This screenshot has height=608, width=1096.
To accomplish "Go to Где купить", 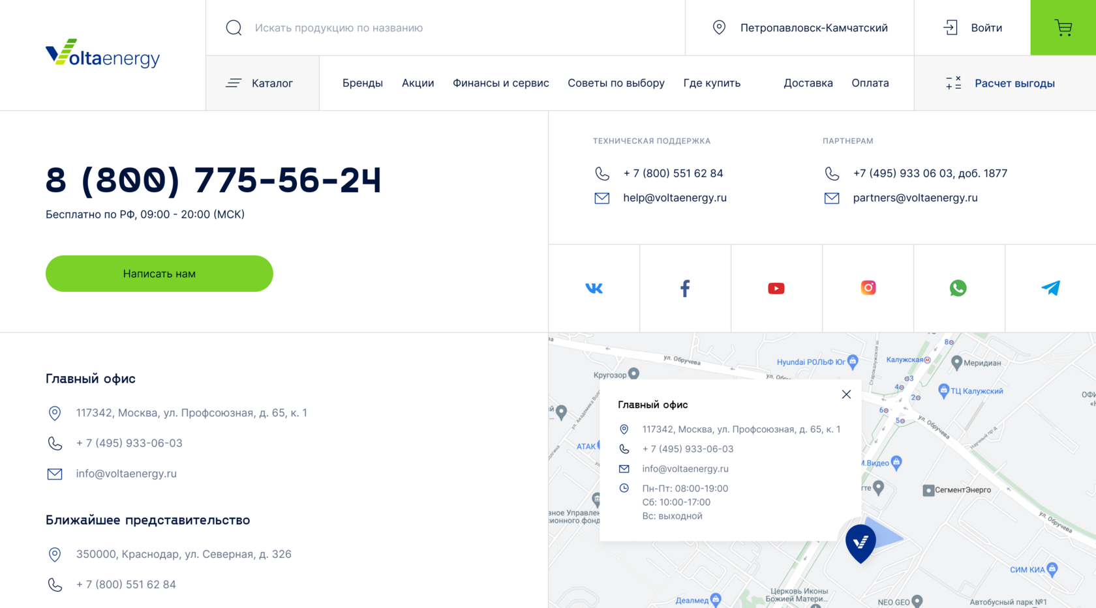I will [712, 83].
